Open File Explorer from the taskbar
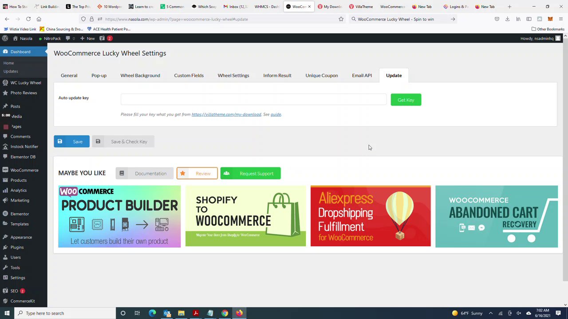Viewport: 568px width, 319px height. [x=181, y=313]
